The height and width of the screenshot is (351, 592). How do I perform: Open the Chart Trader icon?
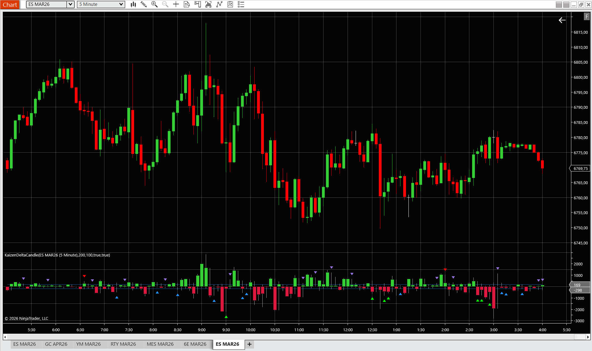(x=197, y=4)
